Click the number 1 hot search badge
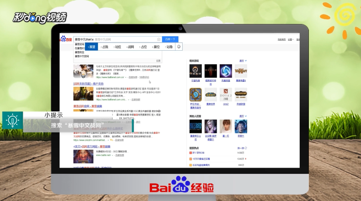This screenshot has height=201, width=361. [x=191, y=153]
